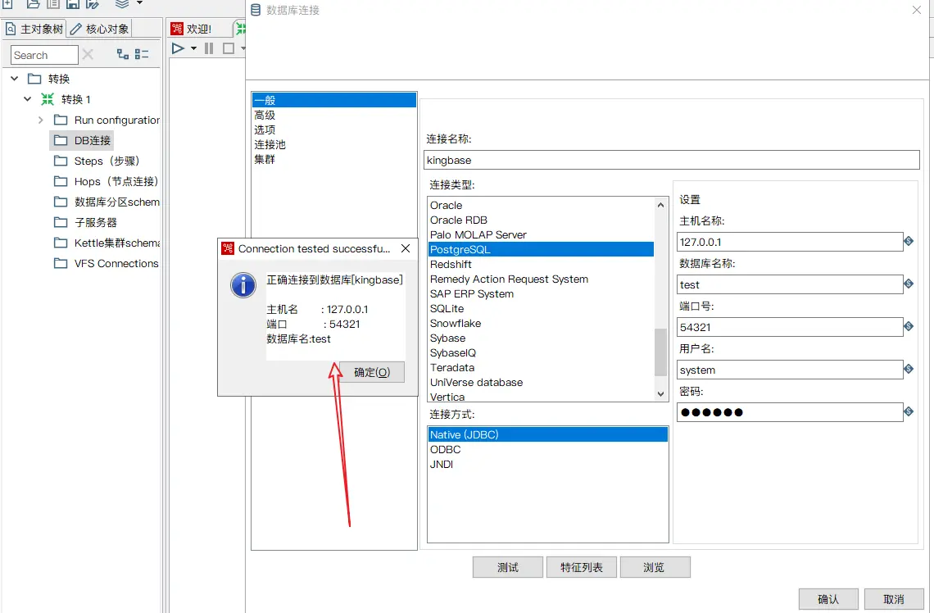Select 一般 in settings category list

tap(334, 100)
